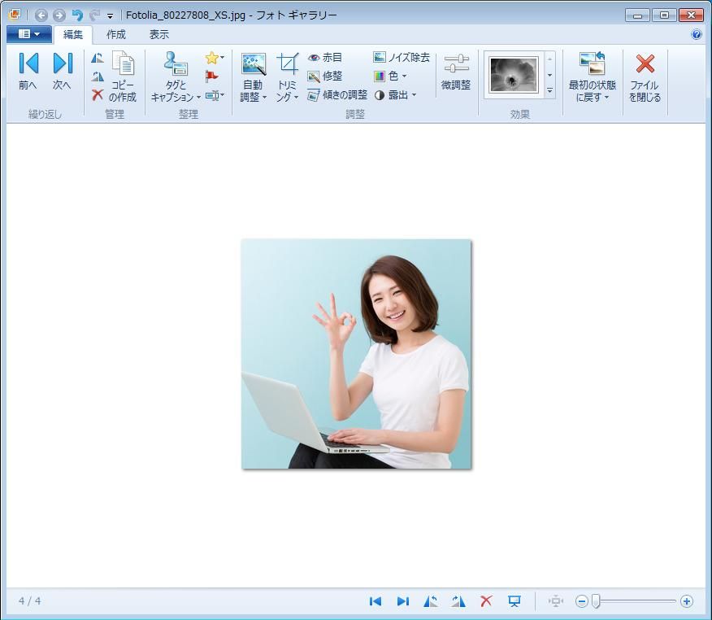Select the トリミング crop tool
This screenshot has height=620, width=712.
pos(287,65)
